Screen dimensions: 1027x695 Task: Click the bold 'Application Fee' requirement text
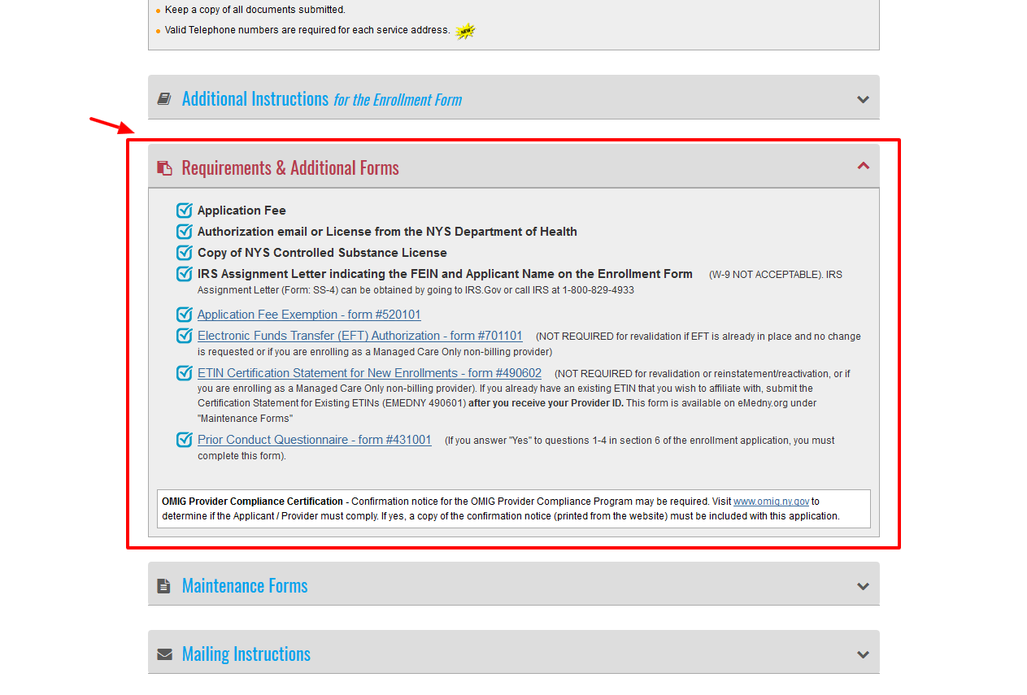point(242,211)
